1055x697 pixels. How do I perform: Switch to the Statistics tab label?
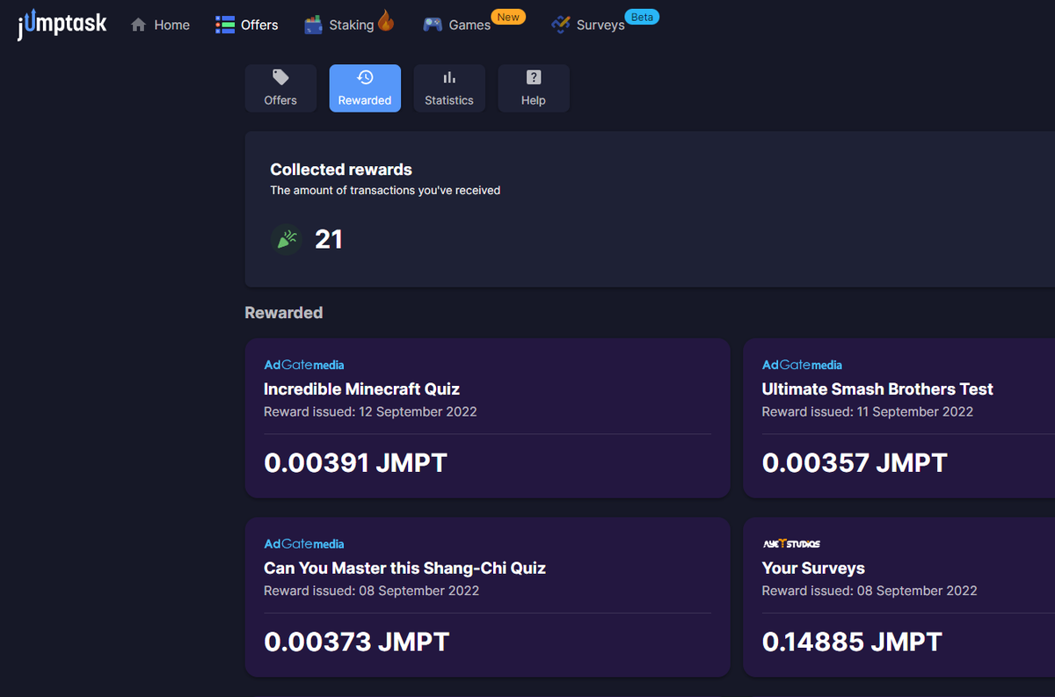point(449,100)
